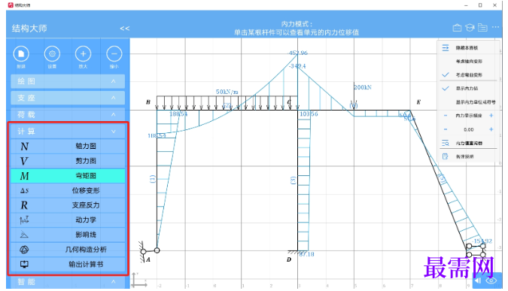Click the 放大 zoom-in plus icon
This screenshot has width=508, height=291.
(x=83, y=54)
